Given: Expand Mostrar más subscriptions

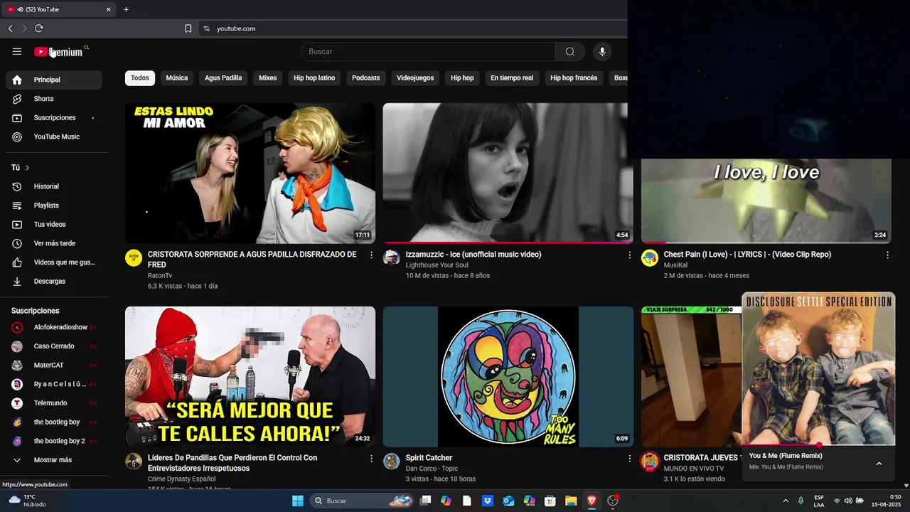Looking at the screenshot, I should pos(54,460).
